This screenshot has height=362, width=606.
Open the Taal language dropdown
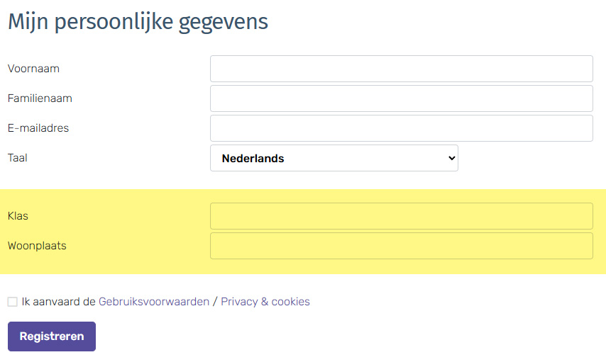tap(334, 158)
